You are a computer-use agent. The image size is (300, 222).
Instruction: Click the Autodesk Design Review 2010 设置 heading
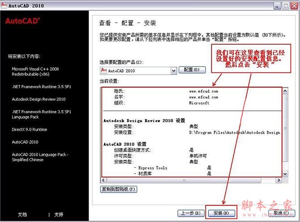tap(144, 121)
